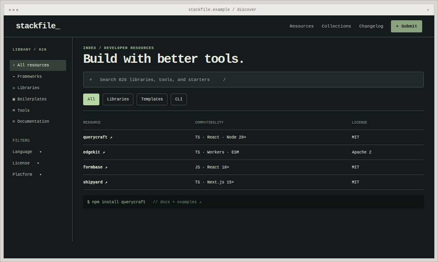Click 'JS · React 18+' compatibility cell
Viewport: 438px width, 262px height.
tap(212, 167)
